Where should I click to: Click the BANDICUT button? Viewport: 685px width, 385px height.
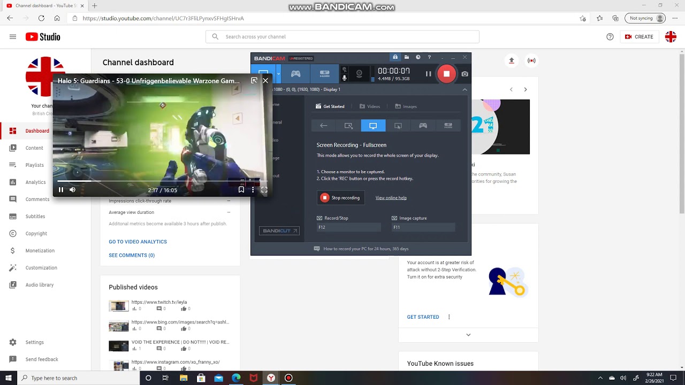click(x=279, y=231)
